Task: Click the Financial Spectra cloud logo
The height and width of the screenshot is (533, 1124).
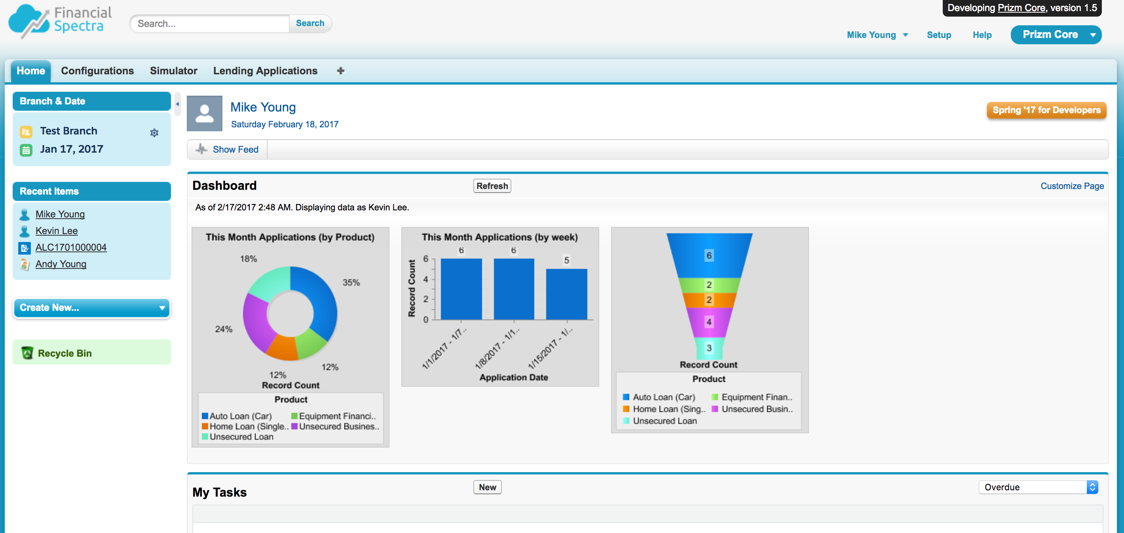Action: 29,21
